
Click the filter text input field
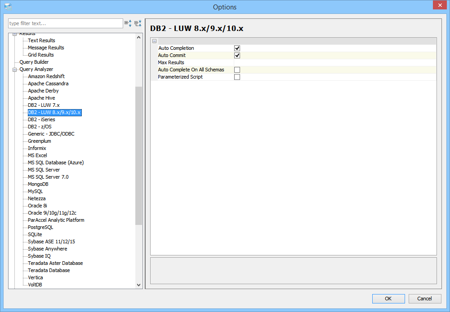66,23
